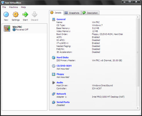The width and height of the screenshot is (142, 116).
Task: Open the Network settings link
Action: (x=61, y=94)
